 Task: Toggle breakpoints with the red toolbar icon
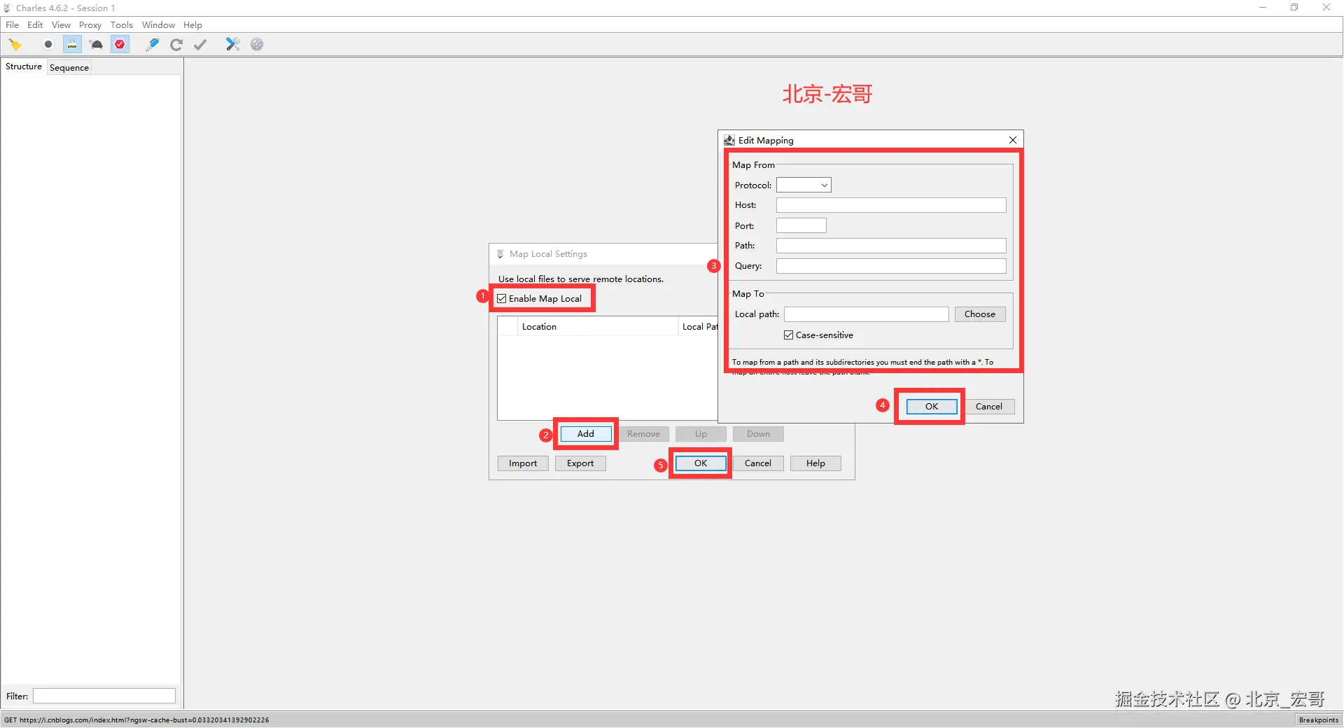tap(120, 45)
